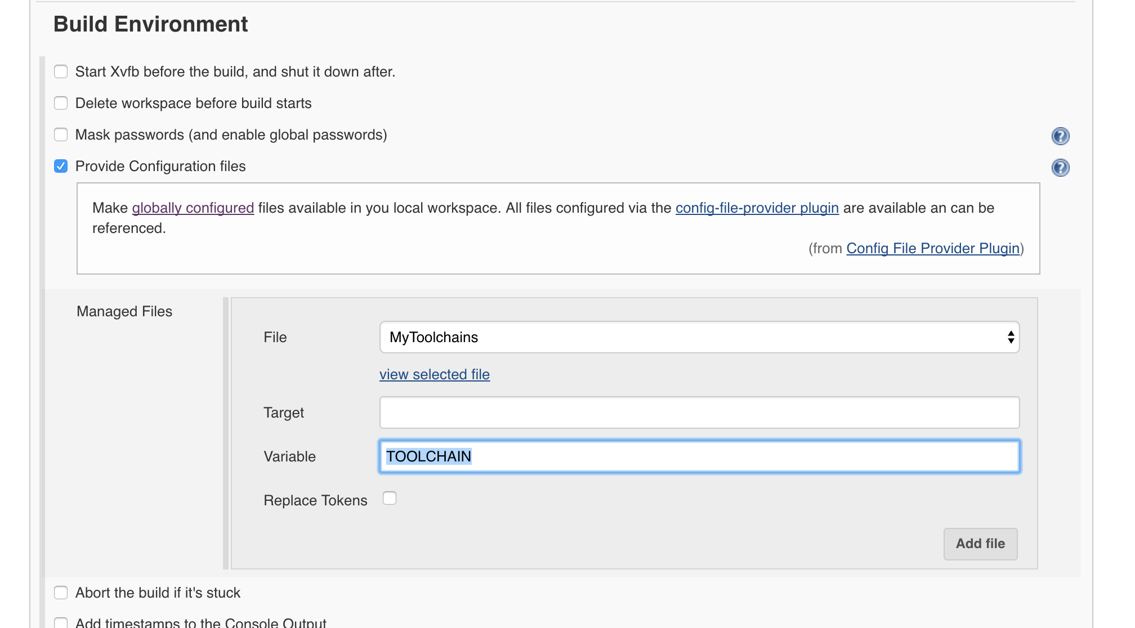1135x628 pixels.
Task: Visit Config File Provider Plugin link
Action: point(932,249)
